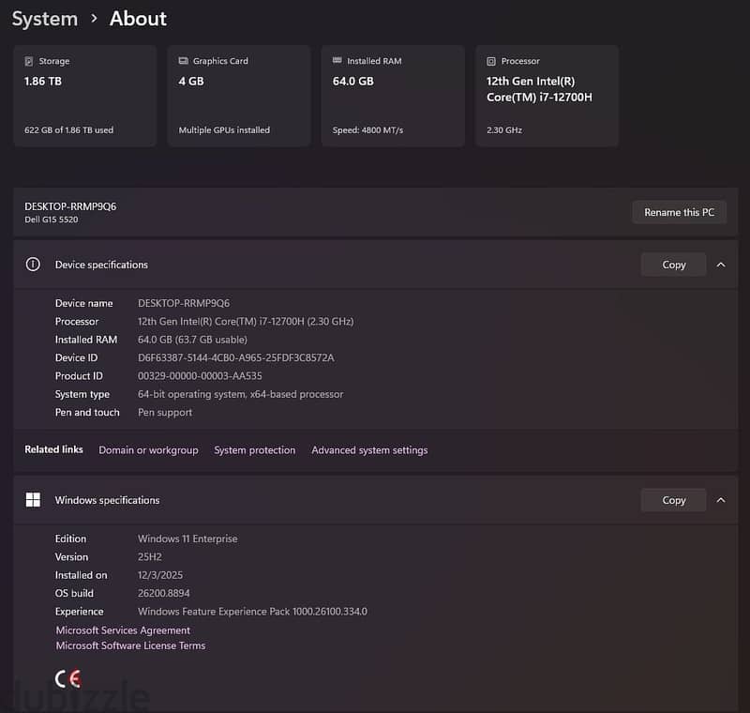Click installed on date 12/3/2025
750x713 pixels.
[160, 575]
